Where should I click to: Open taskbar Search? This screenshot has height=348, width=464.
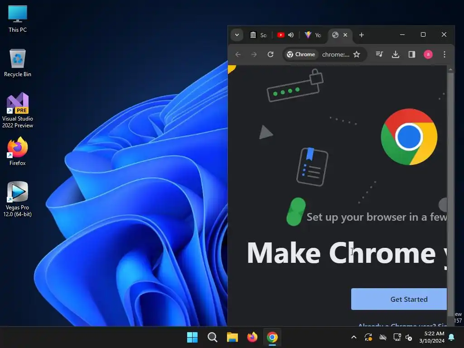click(x=212, y=337)
